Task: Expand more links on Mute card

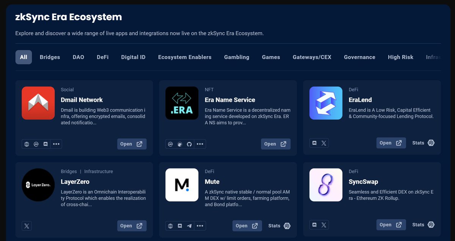Action: [x=200, y=226]
